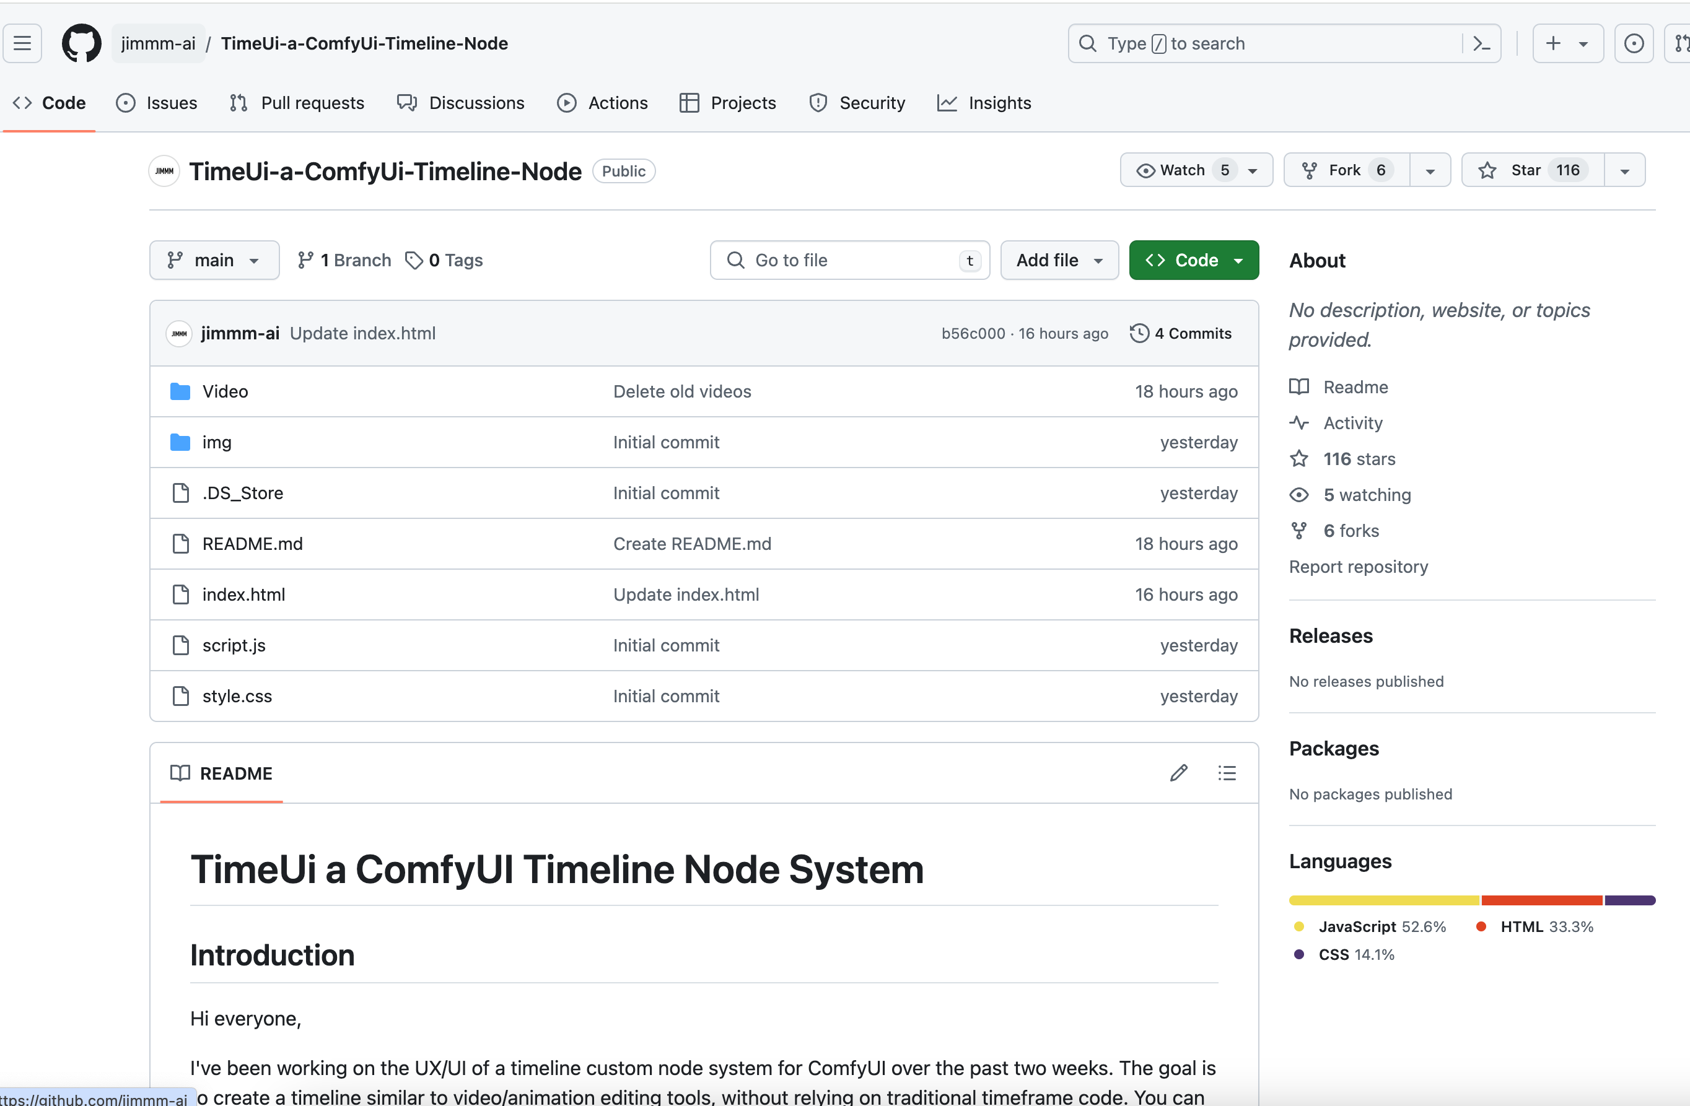
Task: View the 4 Commits history
Action: (1181, 333)
